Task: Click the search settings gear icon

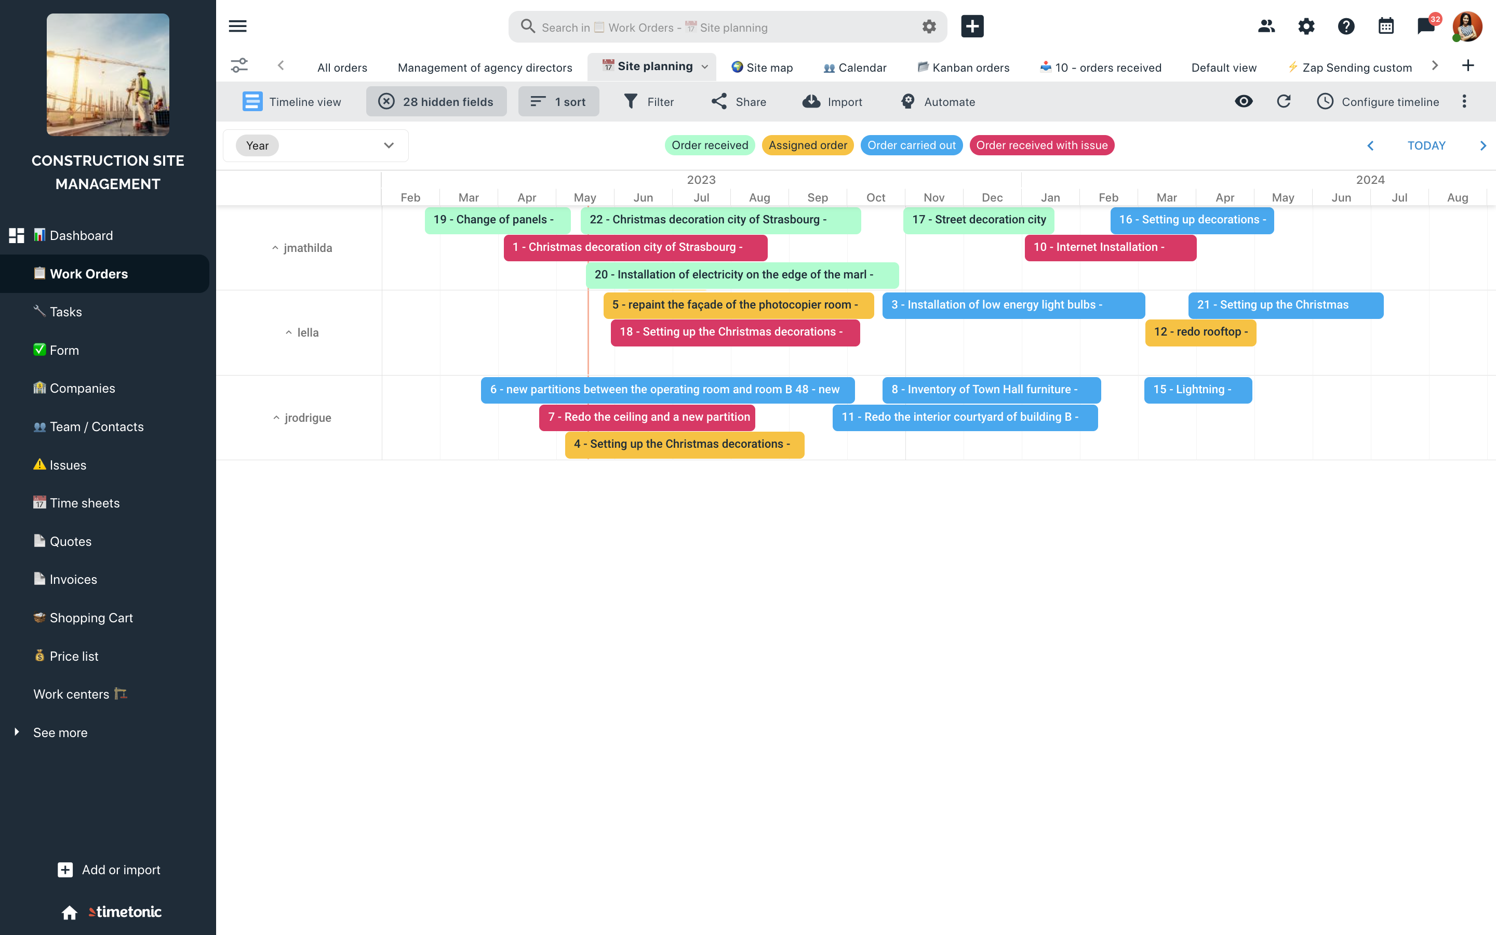Action: pos(929,26)
